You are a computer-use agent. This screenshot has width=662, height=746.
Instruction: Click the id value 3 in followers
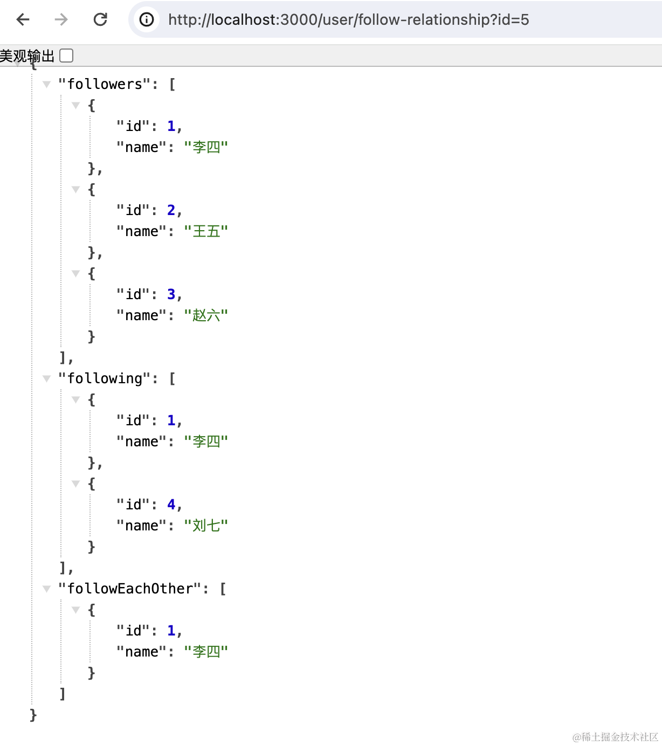click(171, 294)
